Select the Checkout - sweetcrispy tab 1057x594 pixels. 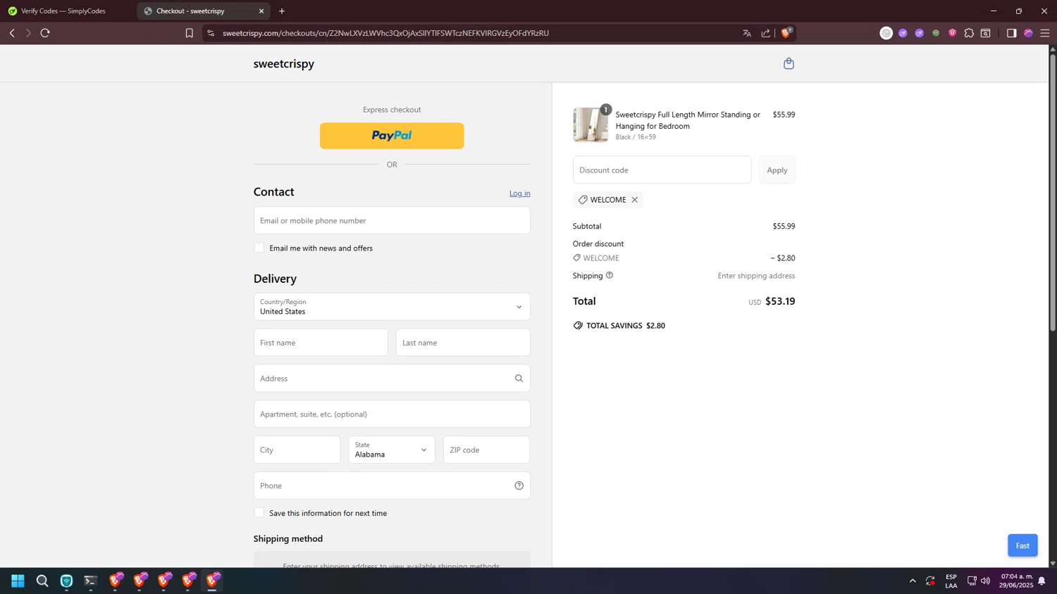pos(203,11)
